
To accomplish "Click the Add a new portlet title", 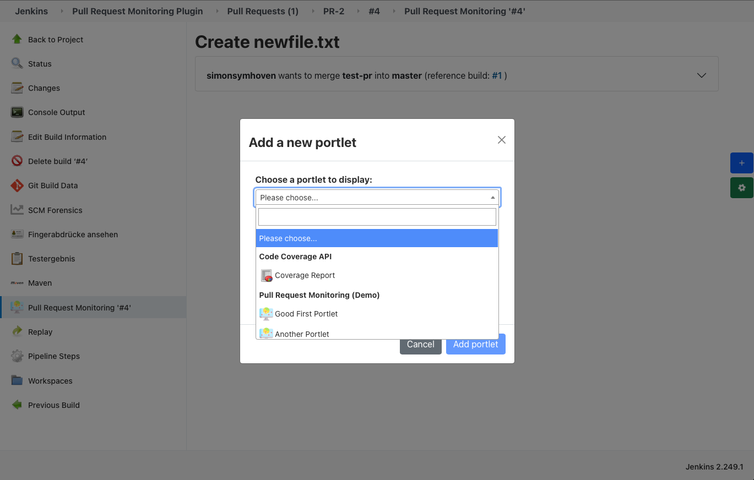I will click(x=302, y=143).
